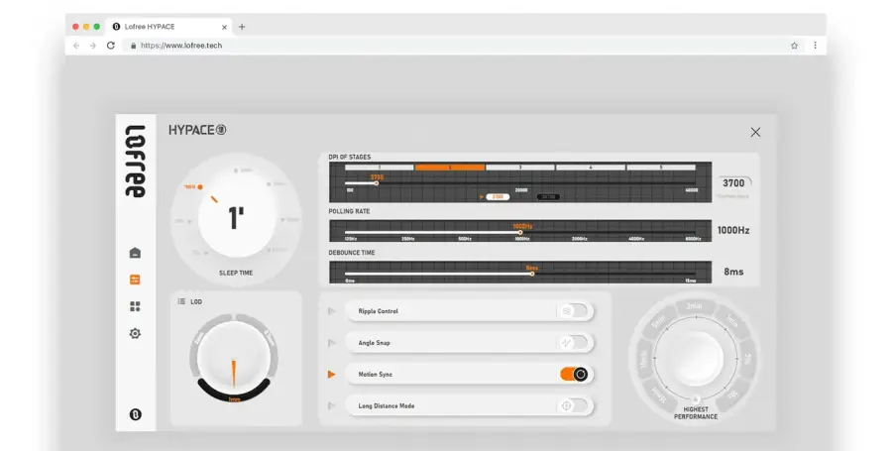The image size is (892, 451).
Task: Select DPI stage 5 tab
Action: pyautogui.click(x=661, y=168)
